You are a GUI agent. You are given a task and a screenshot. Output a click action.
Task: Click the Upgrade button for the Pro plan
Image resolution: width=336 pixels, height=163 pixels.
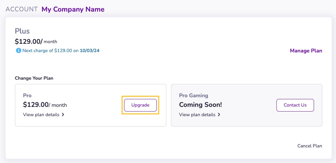point(140,105)
